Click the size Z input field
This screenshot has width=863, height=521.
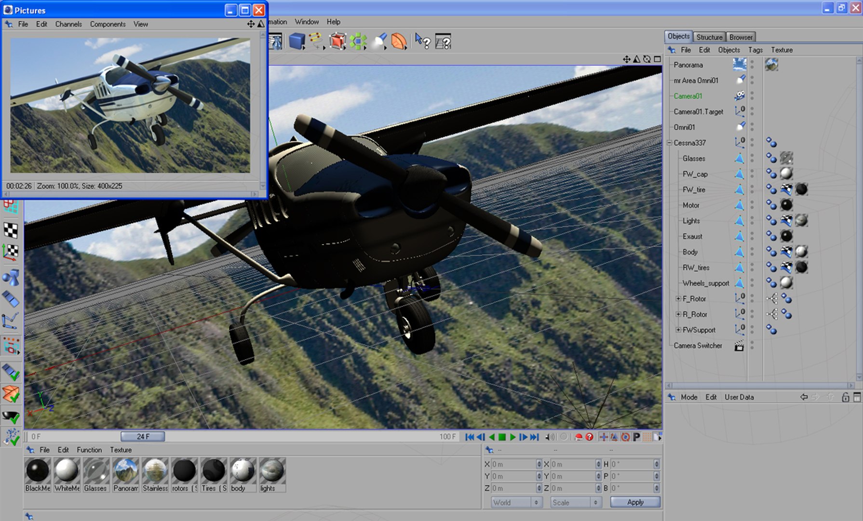(x=572, y=488)
